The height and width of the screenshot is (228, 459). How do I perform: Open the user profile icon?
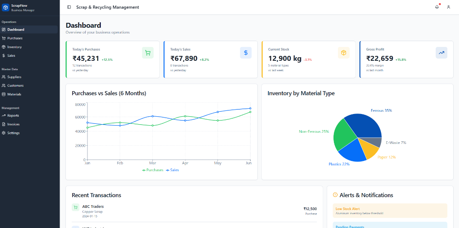(448, 7)
